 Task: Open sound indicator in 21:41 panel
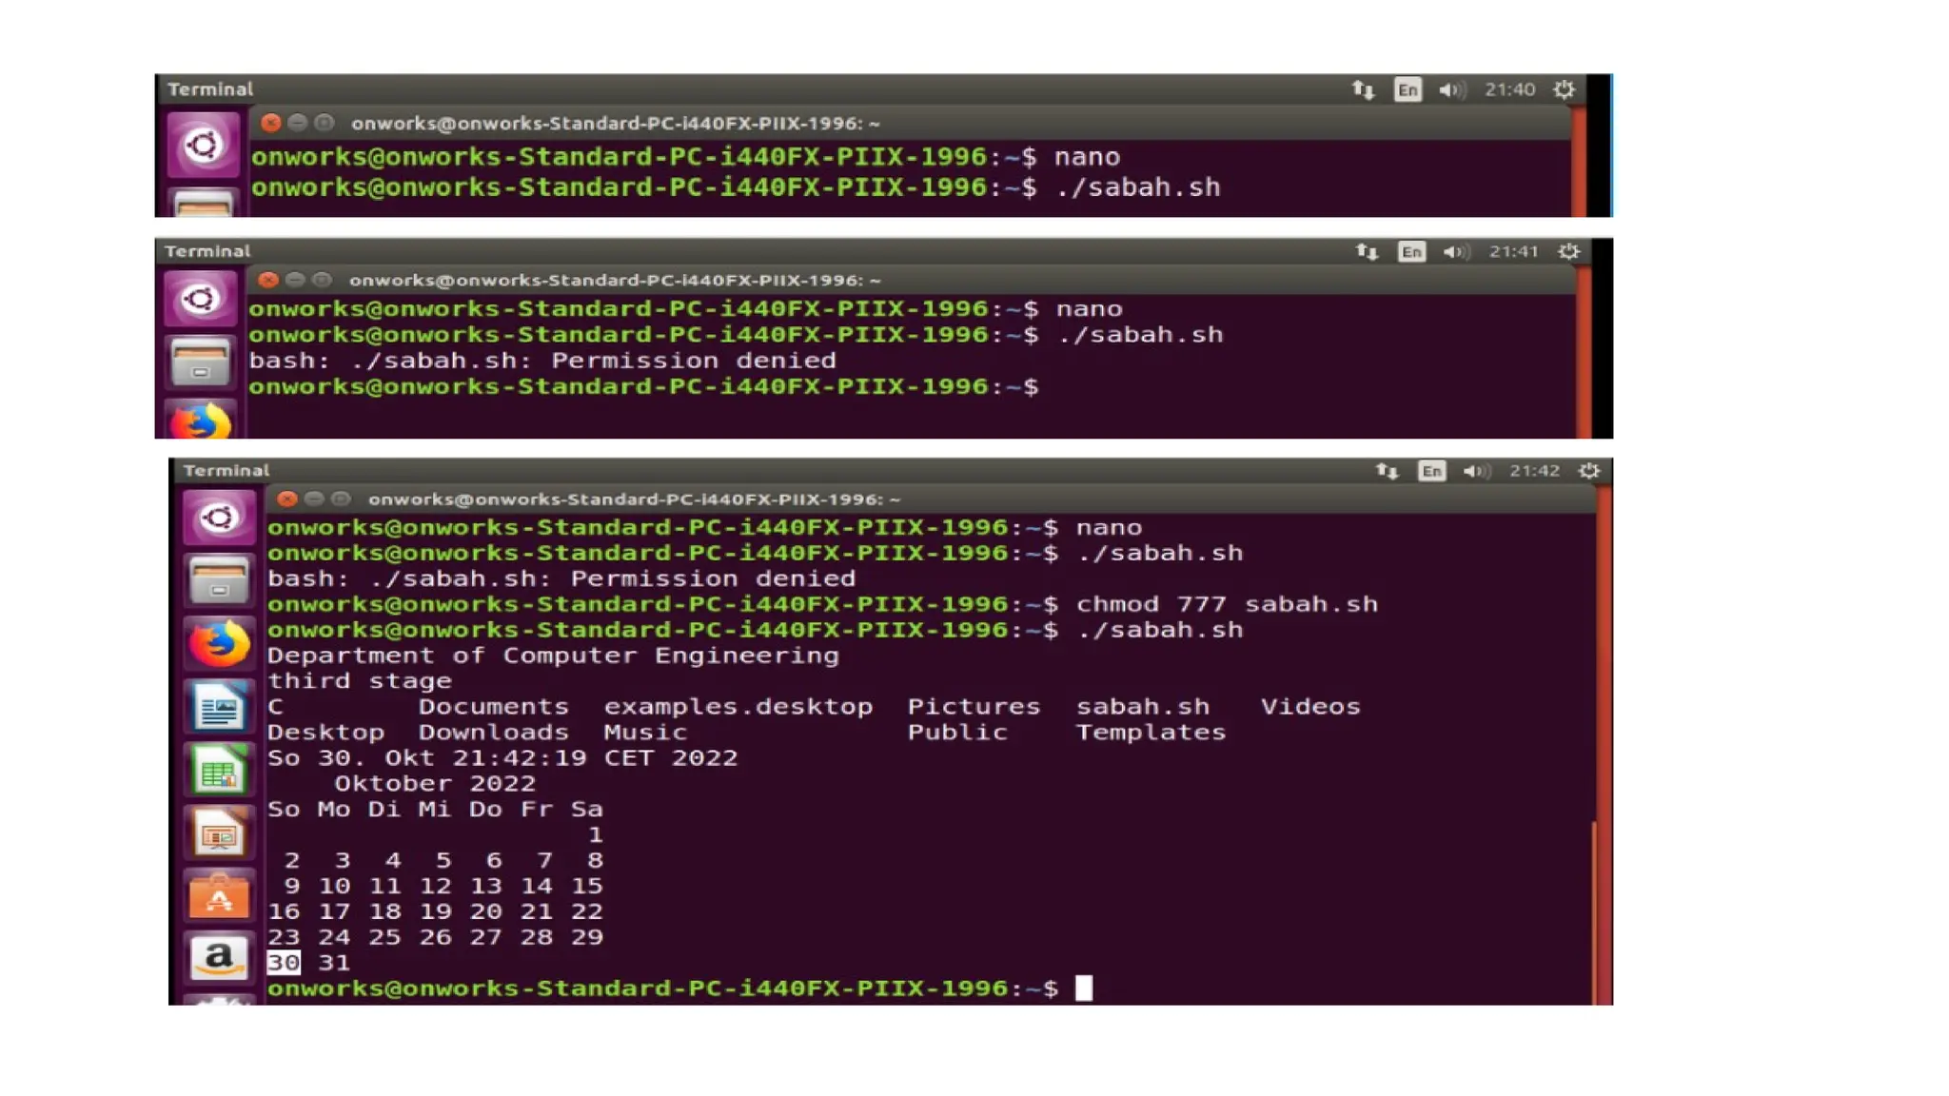pos(1455,251)
